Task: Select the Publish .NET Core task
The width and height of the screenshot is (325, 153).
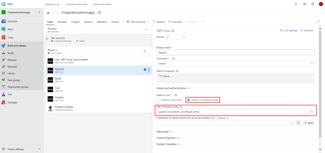Action: 99,99
